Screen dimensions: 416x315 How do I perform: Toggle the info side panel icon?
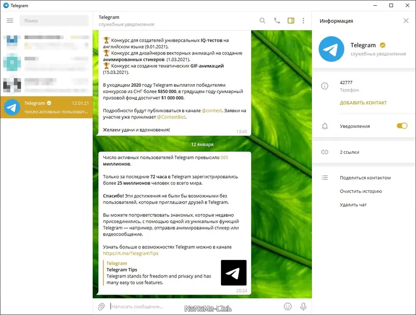coord(291,21)
